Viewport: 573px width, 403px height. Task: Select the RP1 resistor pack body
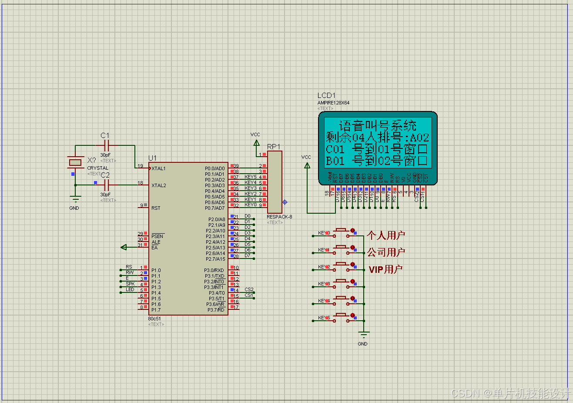pyautogui.click(x=275, y=182)
